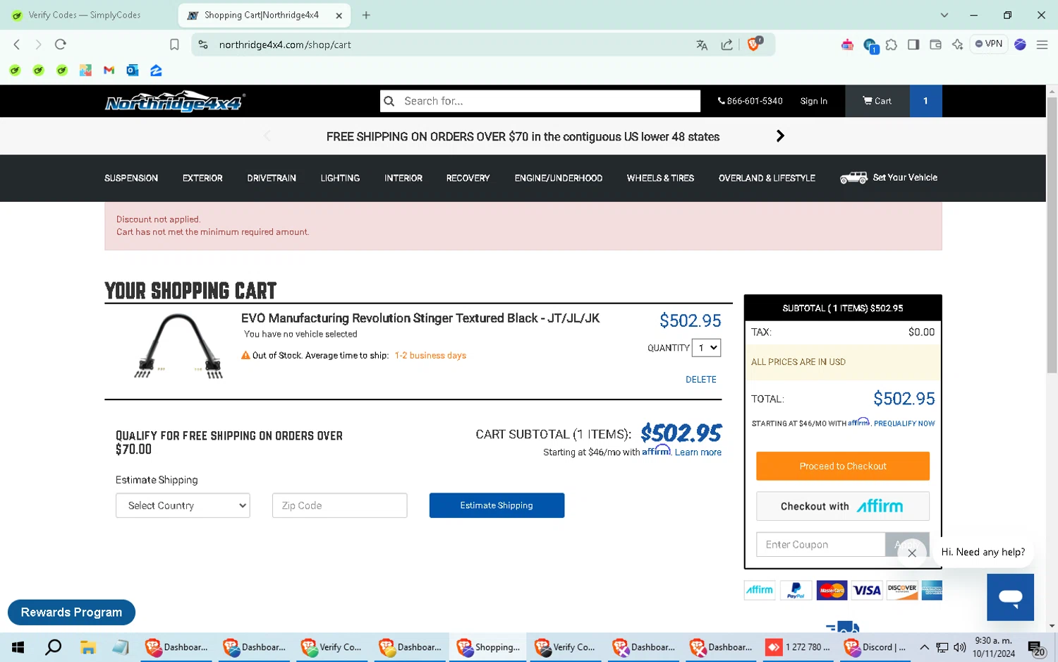The height and width of the screenshot is (662, 1058).
Task: Open the OVERLAND & LIFESTYLE menu
Action: [x=767, y=178]
